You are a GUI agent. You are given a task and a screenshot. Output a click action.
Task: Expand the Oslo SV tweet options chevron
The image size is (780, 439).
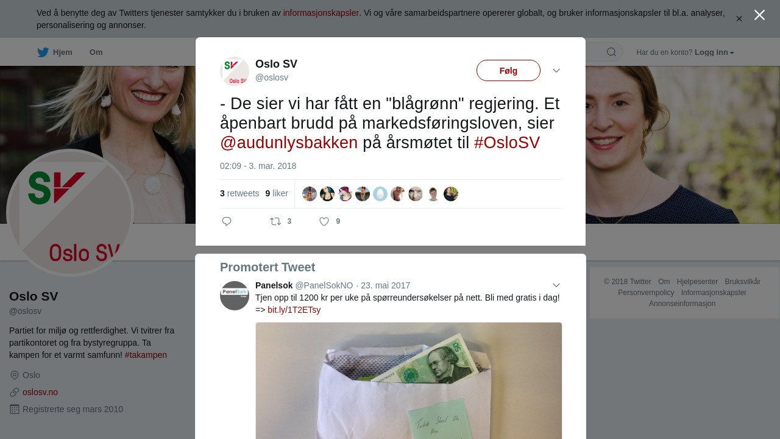(556, 71)
